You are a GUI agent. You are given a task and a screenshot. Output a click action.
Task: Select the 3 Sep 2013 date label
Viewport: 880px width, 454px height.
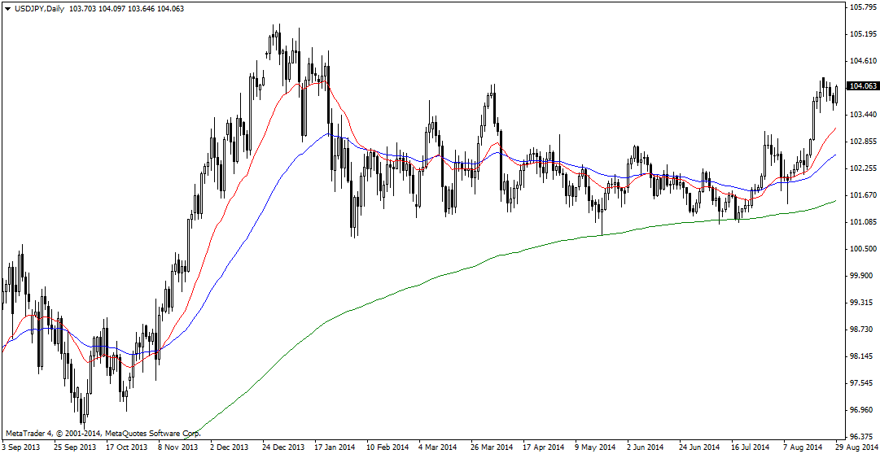[x=22, y=447]
